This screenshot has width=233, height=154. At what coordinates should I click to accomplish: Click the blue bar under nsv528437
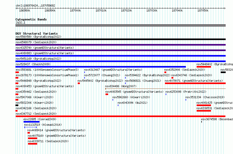[101, 67]
